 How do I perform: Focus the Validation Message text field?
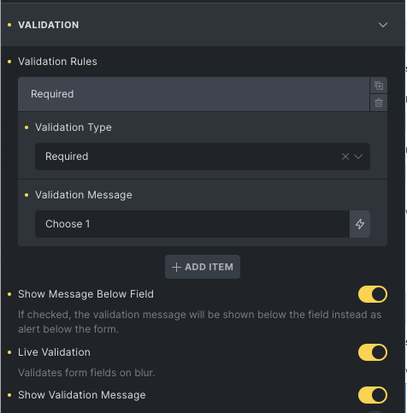point(192,224)
